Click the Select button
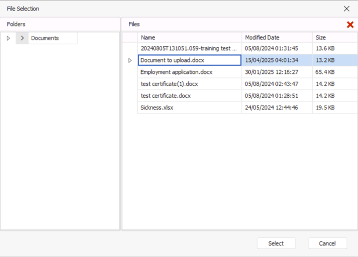358x257 pixels. 276,243
